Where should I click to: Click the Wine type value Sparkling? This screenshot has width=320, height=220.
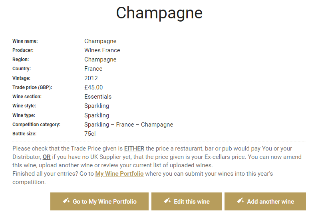[97, 115]
